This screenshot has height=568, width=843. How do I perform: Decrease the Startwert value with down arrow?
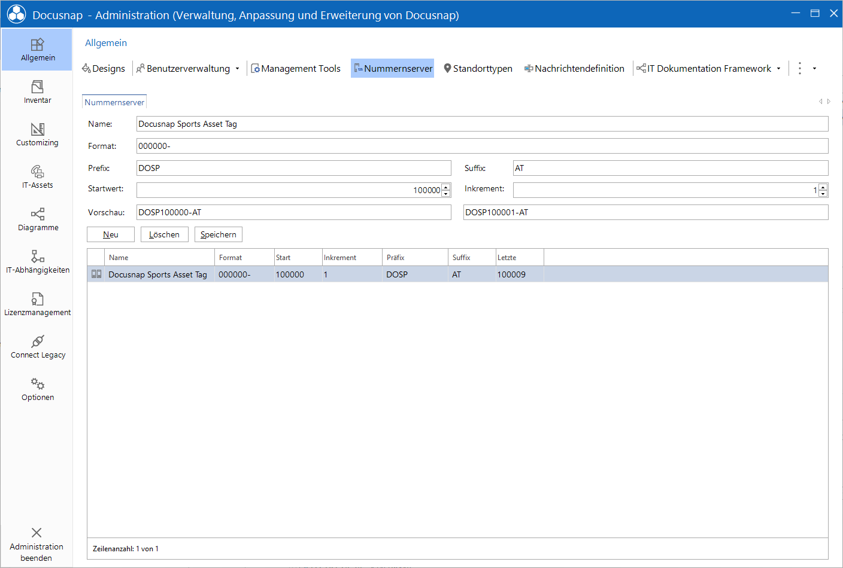tap(446, 194)
